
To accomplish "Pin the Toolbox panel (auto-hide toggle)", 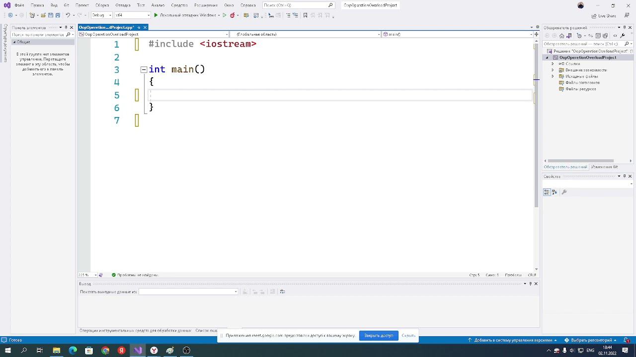I will click(66, 27).
